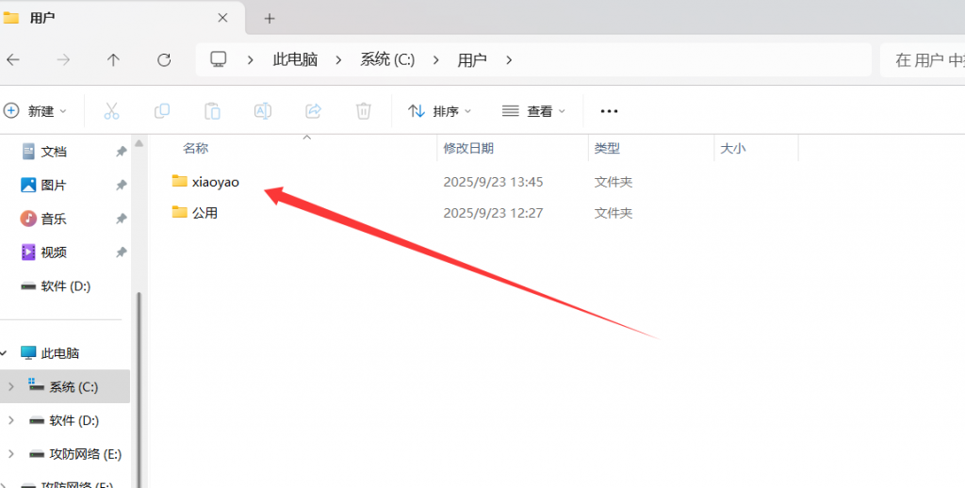Open the three-dot more options menu
Viewport: 965px width, 488px height.
(x=610, y=111)
